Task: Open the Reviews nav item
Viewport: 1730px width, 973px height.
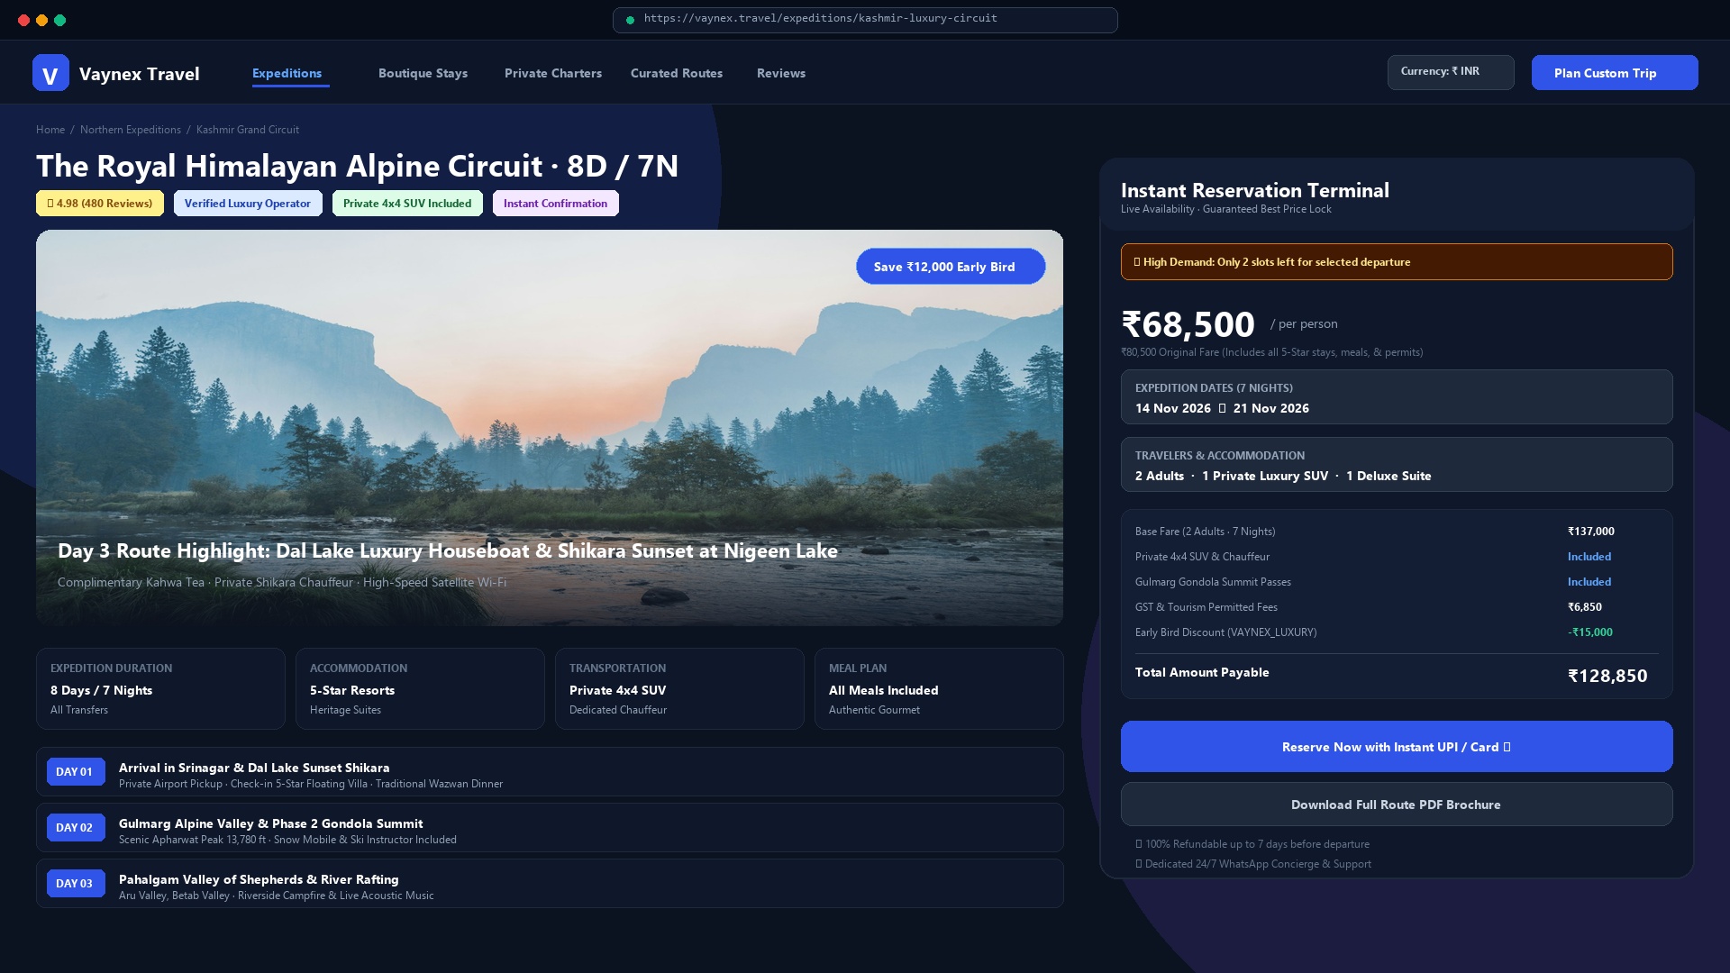Action: (x=781, y=73)
